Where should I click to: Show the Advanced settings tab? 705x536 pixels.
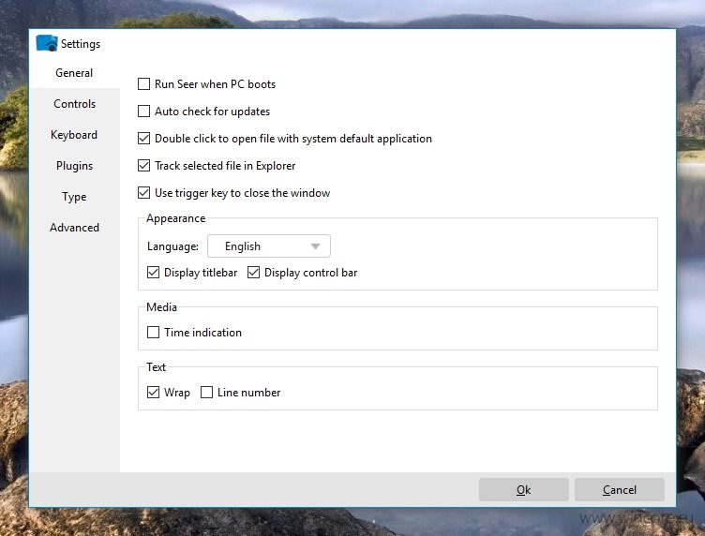(74, 228)
